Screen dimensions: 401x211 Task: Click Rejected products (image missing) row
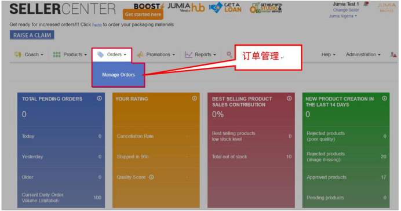tap(346, 157)
